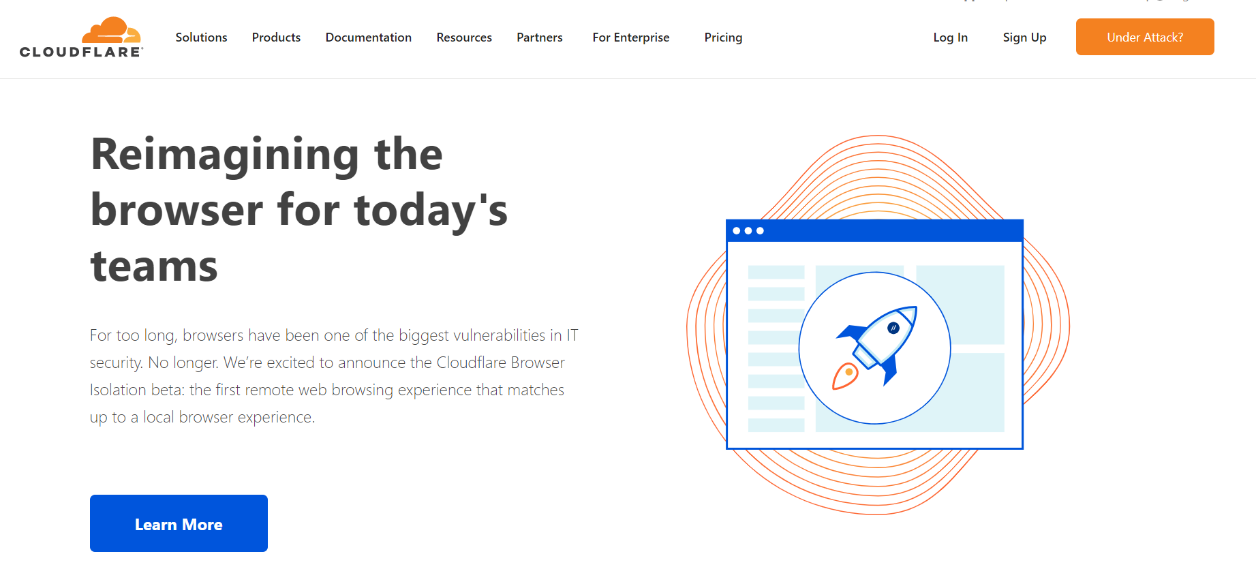Click the 'Reimagining the browser' headline

300,209
